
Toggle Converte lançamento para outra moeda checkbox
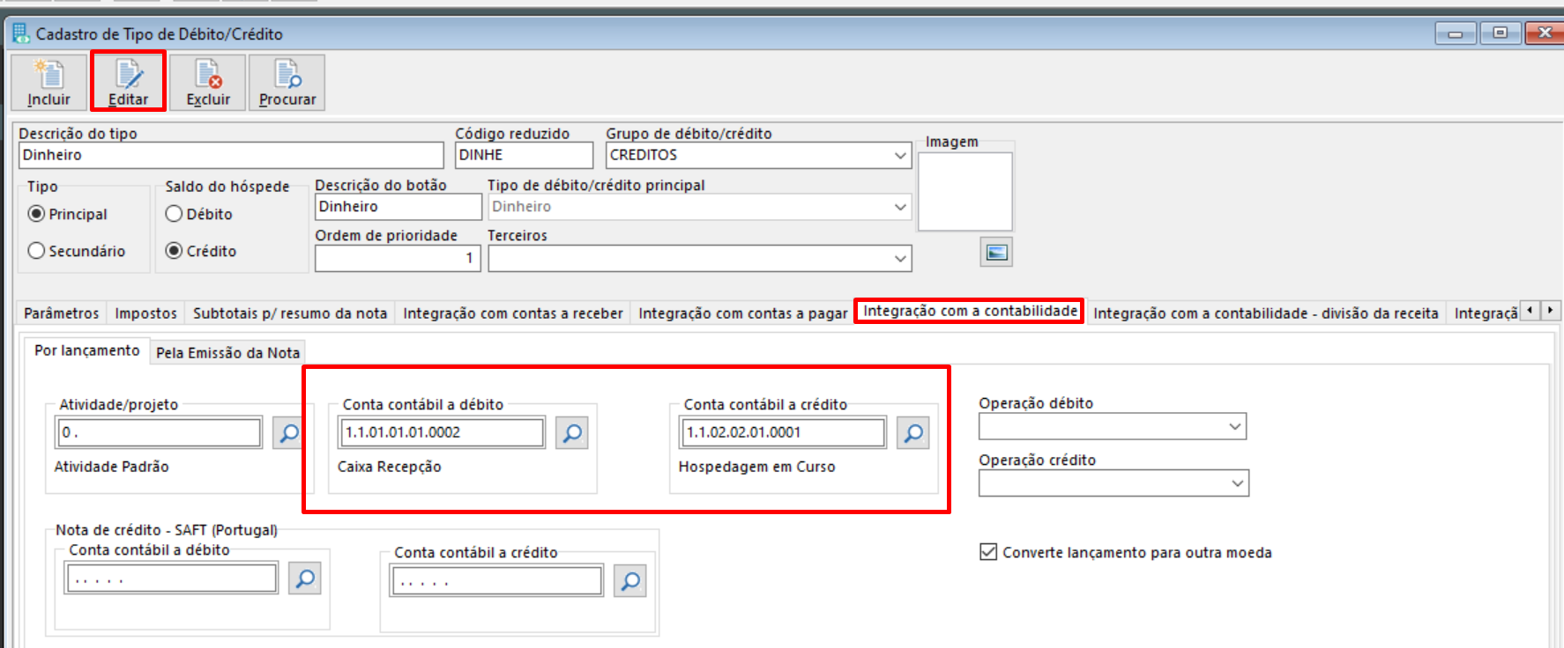(x=988, y=552)
